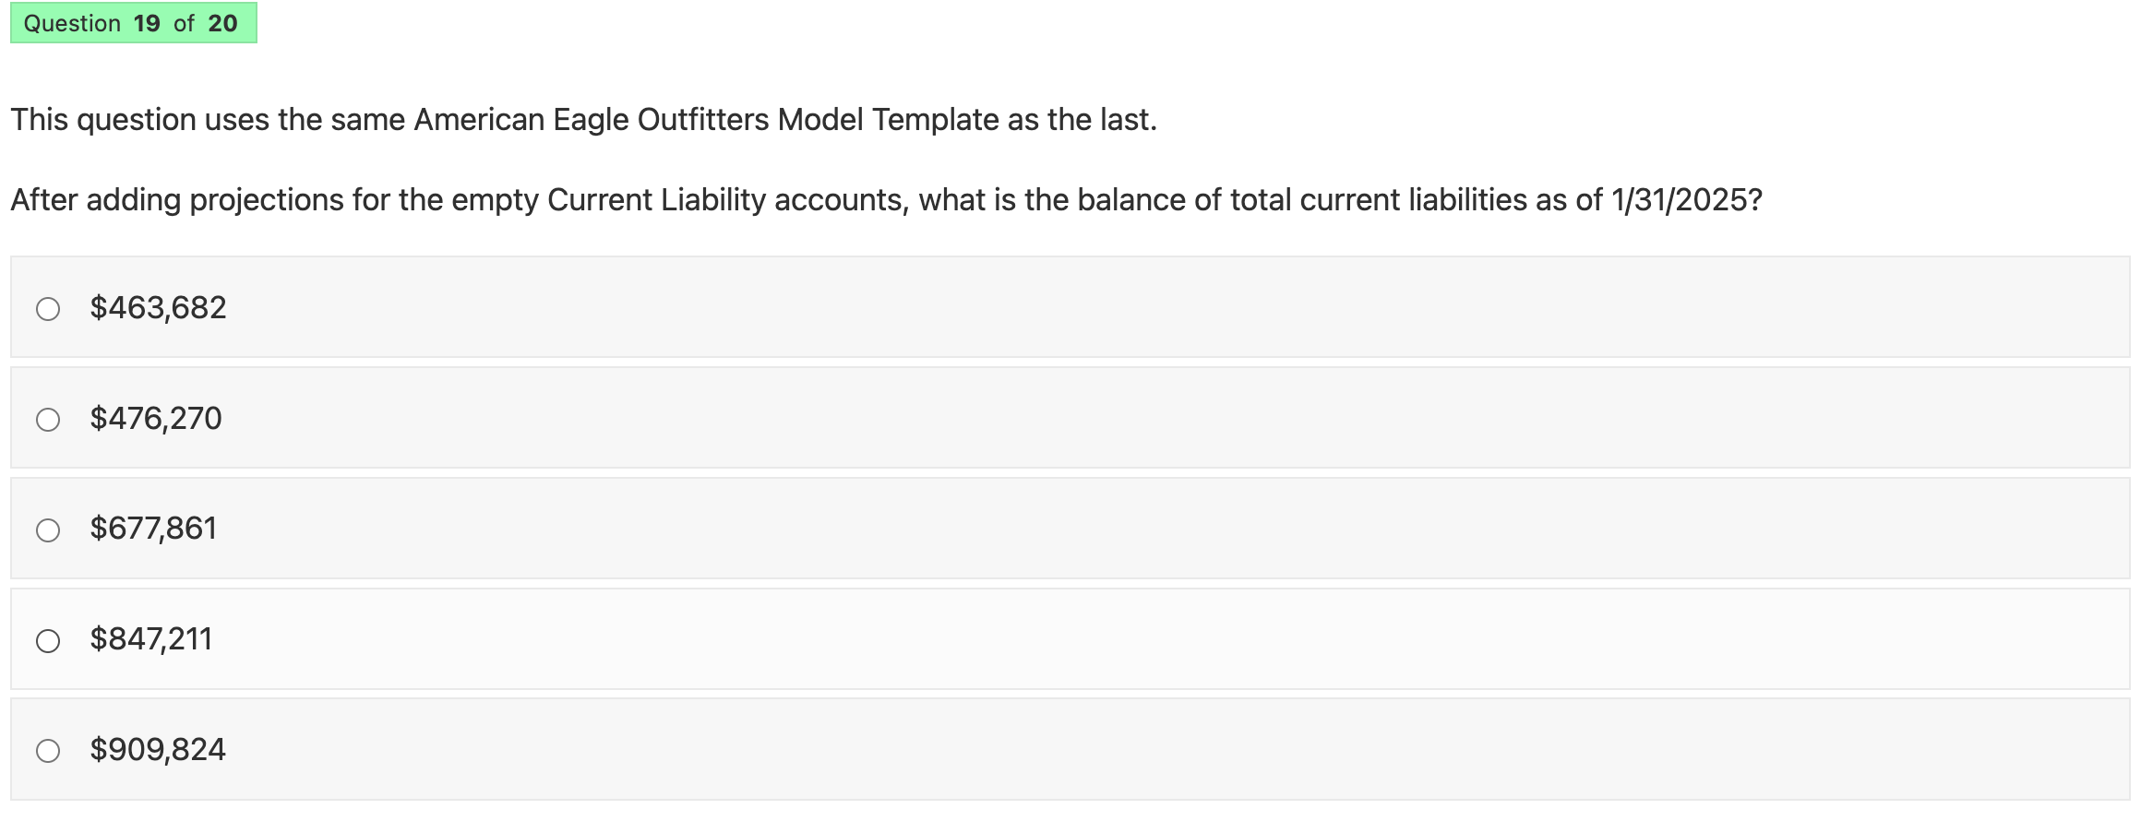
Task: Select the $476,270 radio button
Action: (x=50, y=420)
